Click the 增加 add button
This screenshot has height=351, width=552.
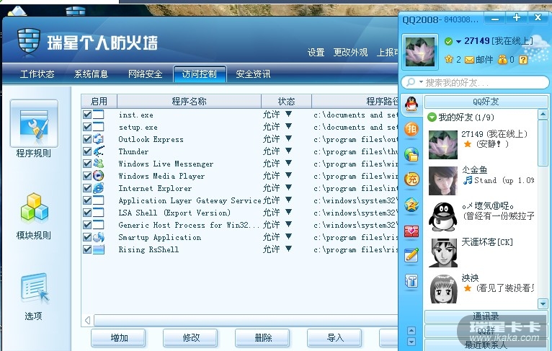tap(119, 338)
